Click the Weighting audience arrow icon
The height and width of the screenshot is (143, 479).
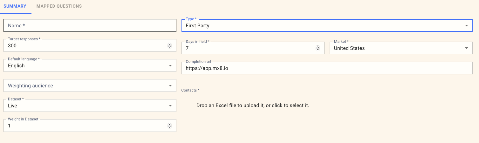(x=170, y=86)
